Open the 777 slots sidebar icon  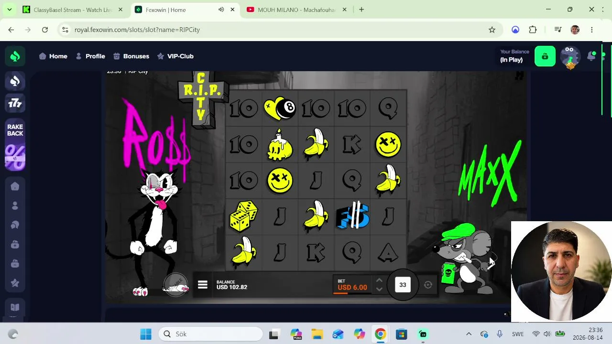pos(15,103)
